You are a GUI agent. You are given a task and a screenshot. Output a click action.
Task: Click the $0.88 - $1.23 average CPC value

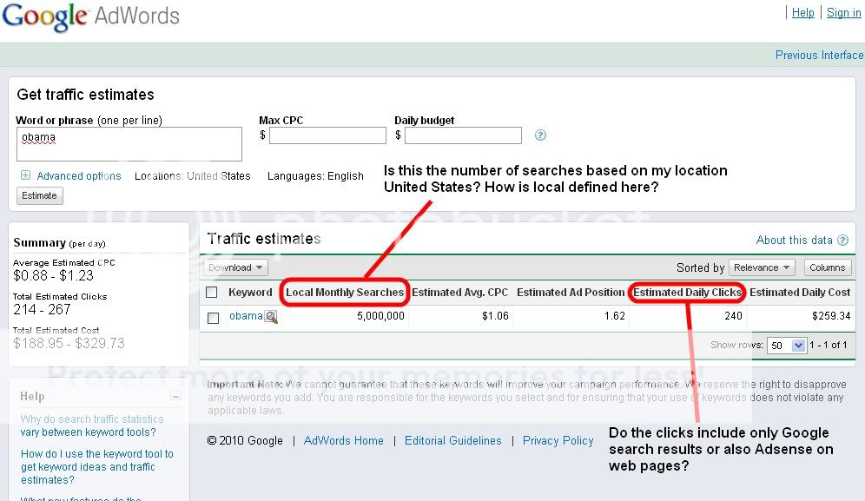pos(54,276)
